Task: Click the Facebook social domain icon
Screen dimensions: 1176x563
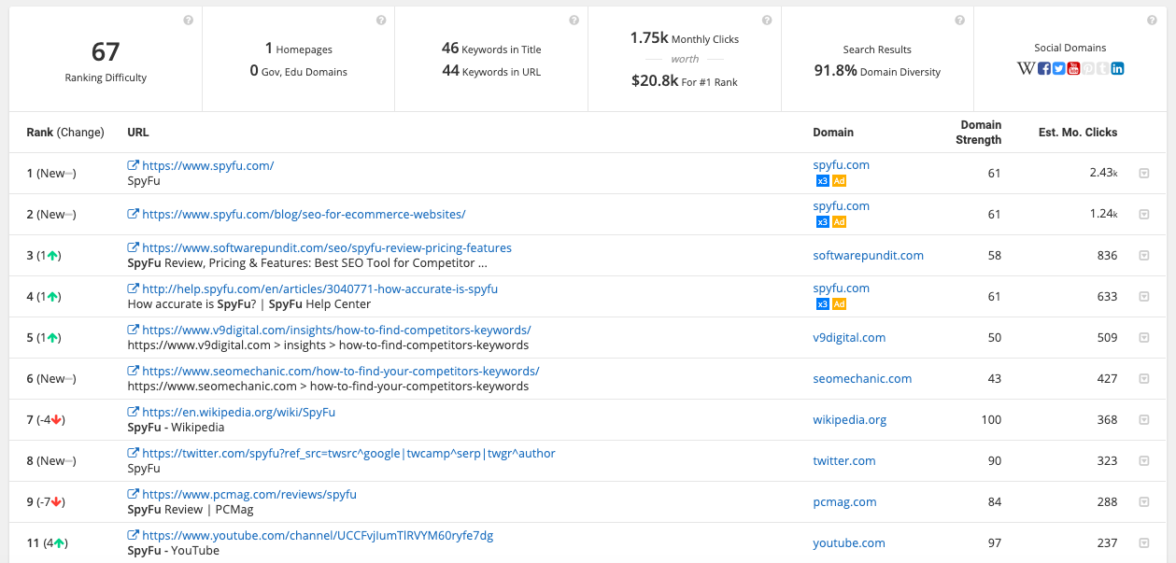Action: pyautogui.click(x=1044, y=68)
